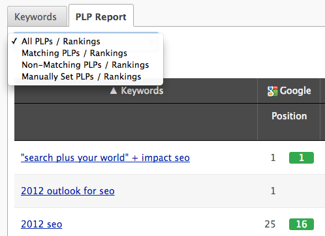Click the Position column subheader
This screenshot has width=325, height=236.
coord(289,116)
